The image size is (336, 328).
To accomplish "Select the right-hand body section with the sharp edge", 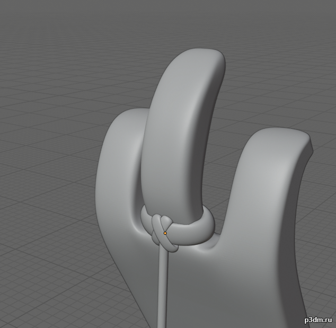I will tap(266, 193).
